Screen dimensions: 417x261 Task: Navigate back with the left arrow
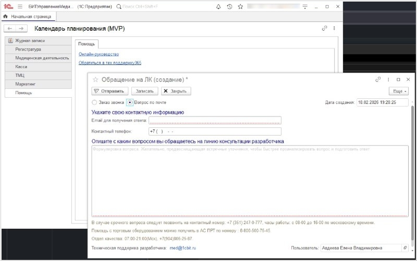point(10,28)
